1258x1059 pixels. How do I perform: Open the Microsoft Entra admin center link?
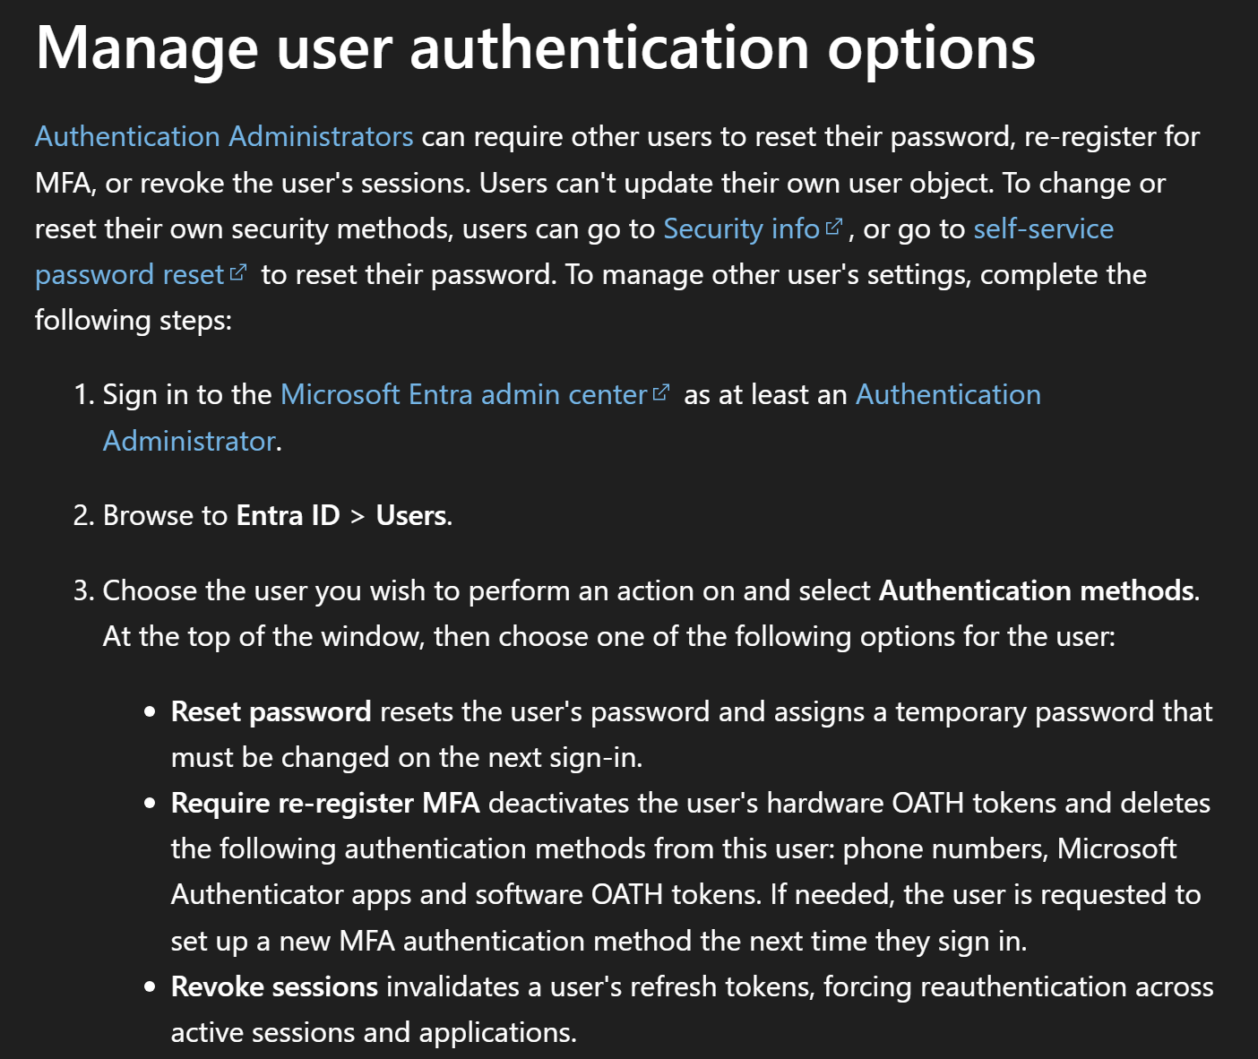pos(463,395)
